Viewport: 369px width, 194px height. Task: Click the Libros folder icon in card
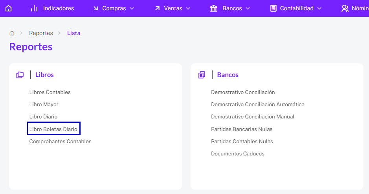point(20,75)
